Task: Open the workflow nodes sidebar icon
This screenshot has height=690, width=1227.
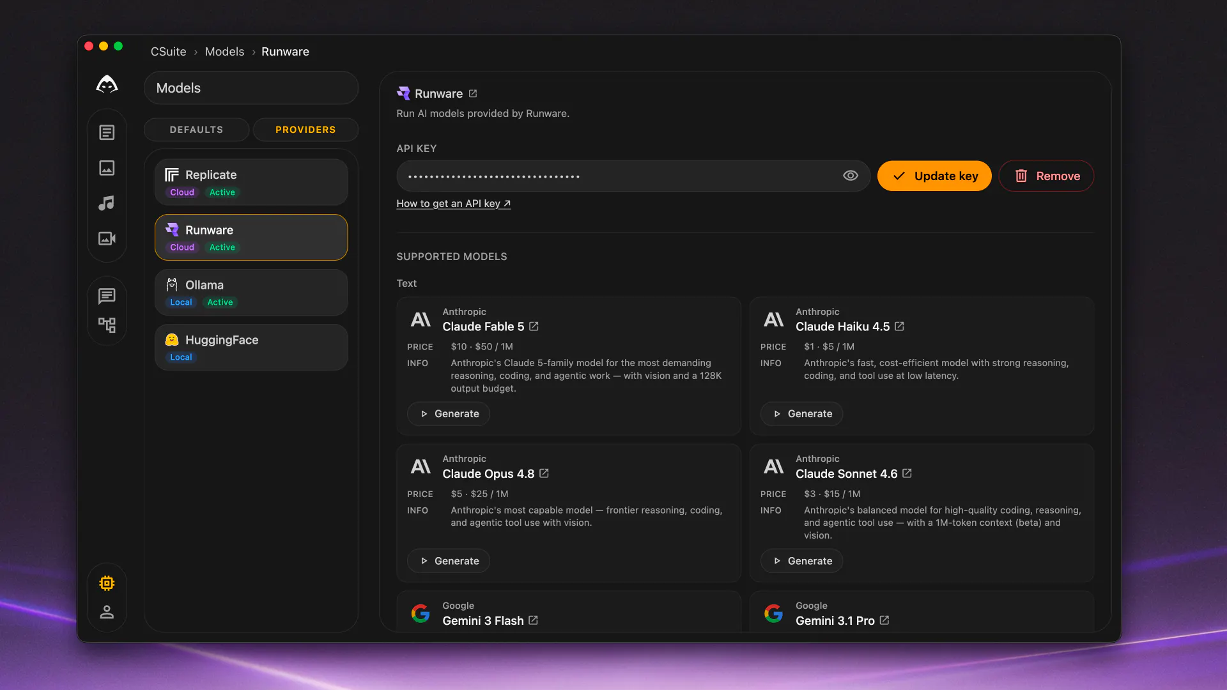Action: click(x=107, y=325)
